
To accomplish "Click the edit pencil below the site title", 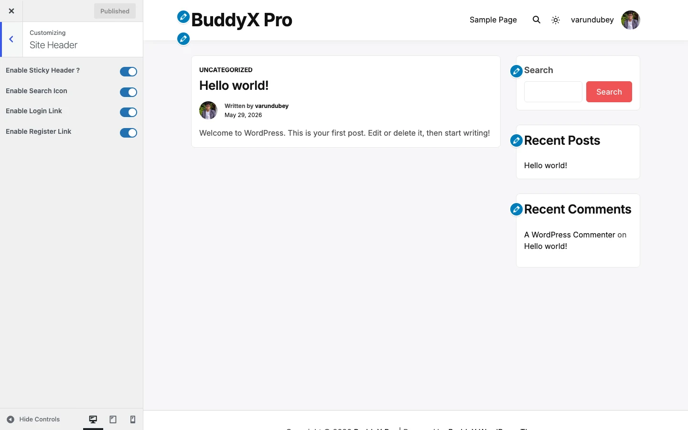I will (x=183, y=39).
